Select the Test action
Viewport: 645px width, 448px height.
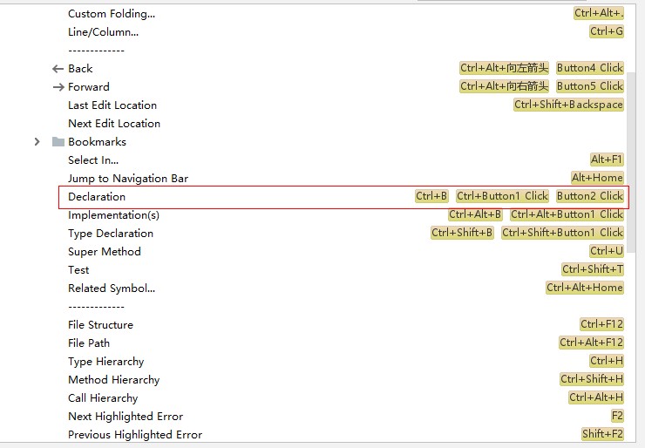click(x=78, y=270)
